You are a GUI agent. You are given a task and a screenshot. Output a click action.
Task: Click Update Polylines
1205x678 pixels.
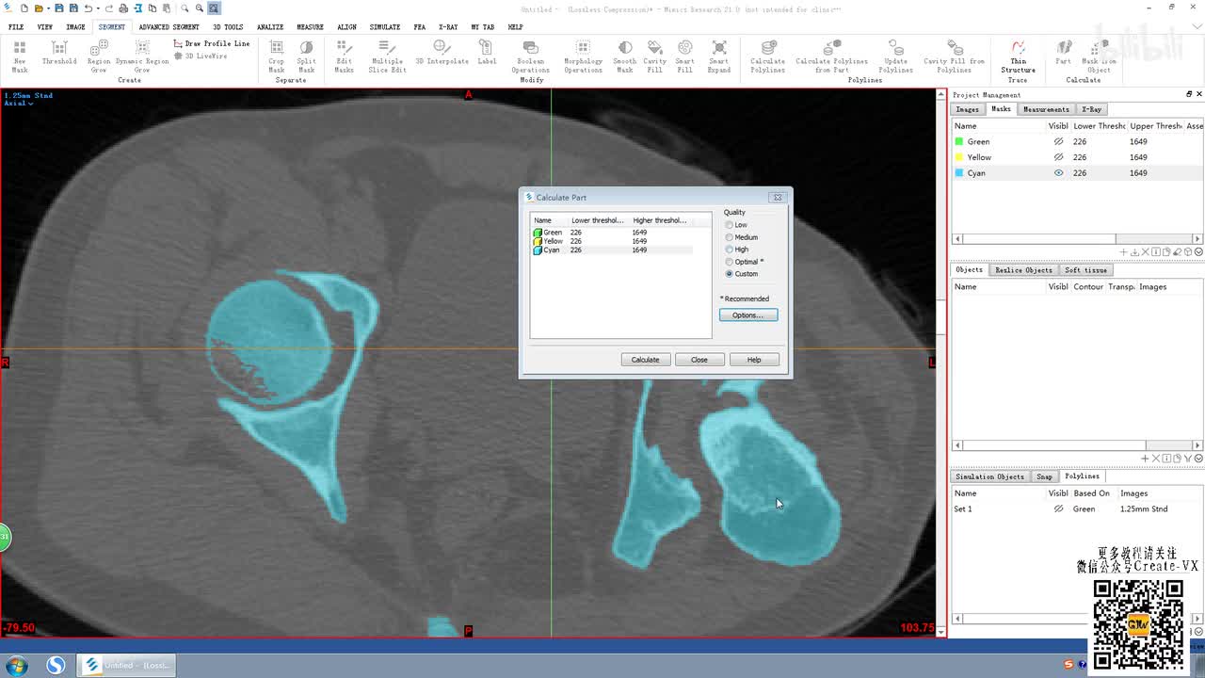click(895, 56)
